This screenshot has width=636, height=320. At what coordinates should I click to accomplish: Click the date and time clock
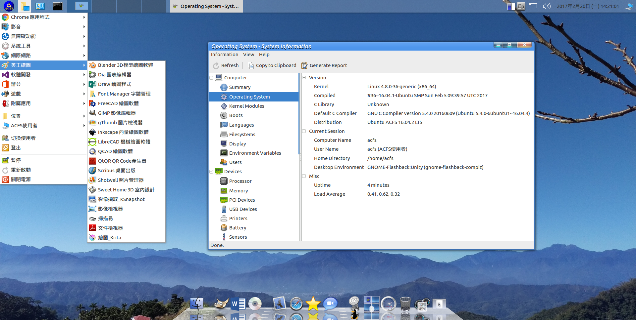(588, 6)
